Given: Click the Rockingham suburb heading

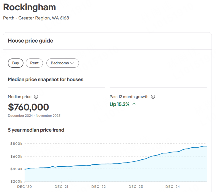Looking at the screenshot, I should 30,7.
